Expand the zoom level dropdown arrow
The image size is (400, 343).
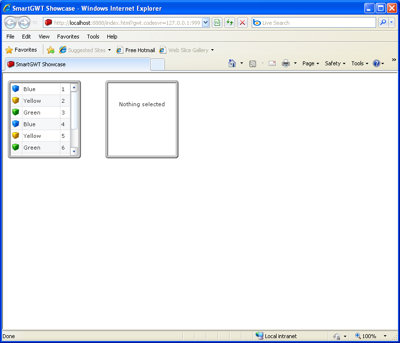tap(385, 336)
